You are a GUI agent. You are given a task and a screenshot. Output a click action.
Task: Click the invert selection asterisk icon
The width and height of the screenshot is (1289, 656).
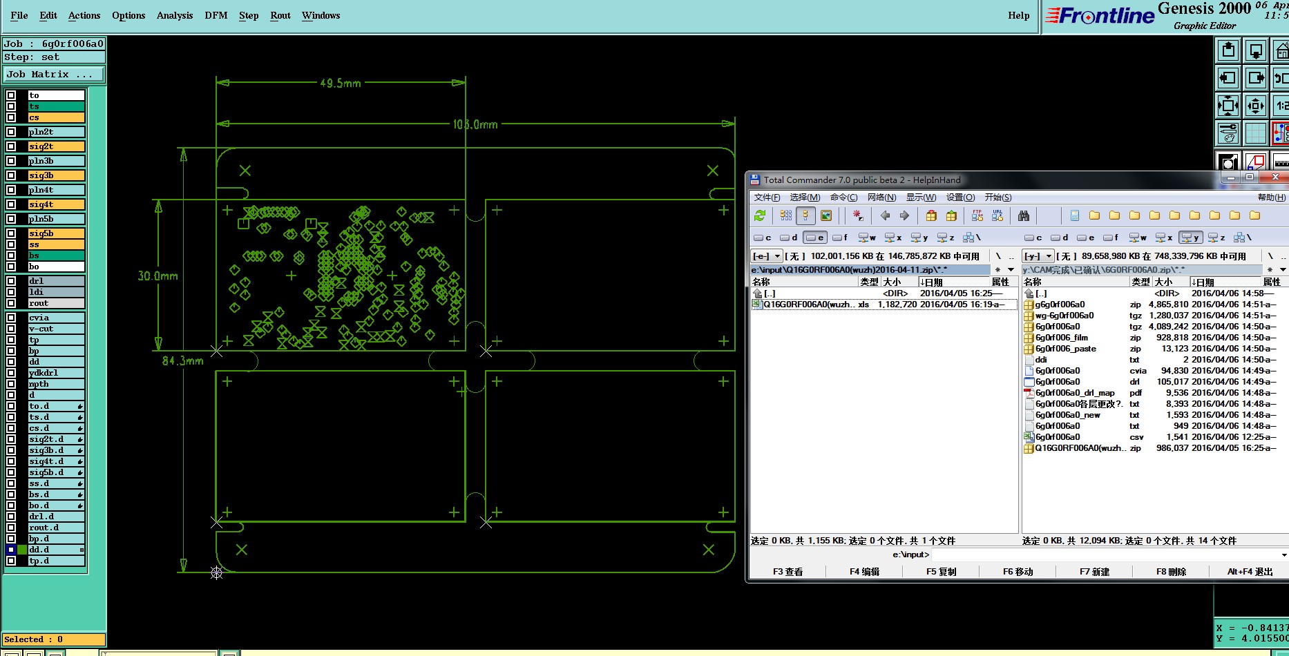(858, 216)
